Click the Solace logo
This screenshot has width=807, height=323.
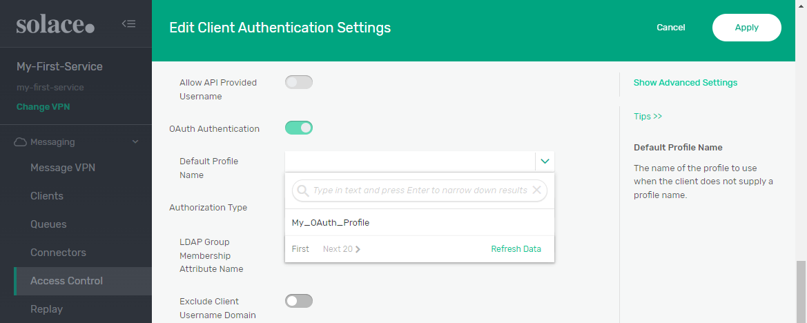55,25
